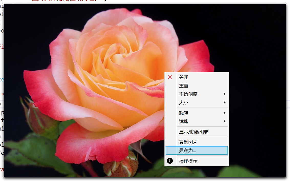This screenshot has width=290, height=181.
Task: Open the 不透明度 submenu entry
Action: click(197, 94)
